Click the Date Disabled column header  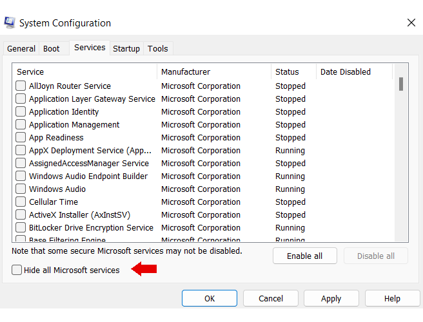coord(353,72)
